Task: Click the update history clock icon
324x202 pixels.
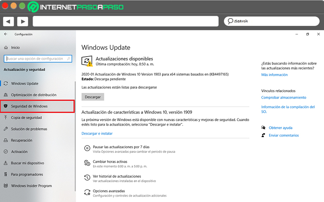Action: 87,178
